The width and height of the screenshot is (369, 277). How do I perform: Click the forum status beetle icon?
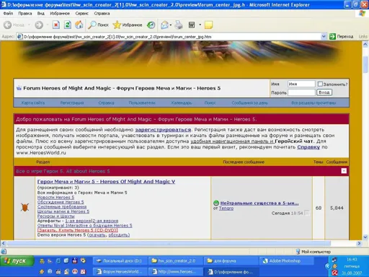[x=25, y=207]
